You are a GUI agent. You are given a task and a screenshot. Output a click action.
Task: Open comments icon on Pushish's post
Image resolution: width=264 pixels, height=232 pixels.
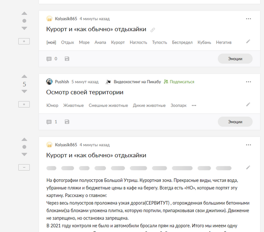pos(49,122)
